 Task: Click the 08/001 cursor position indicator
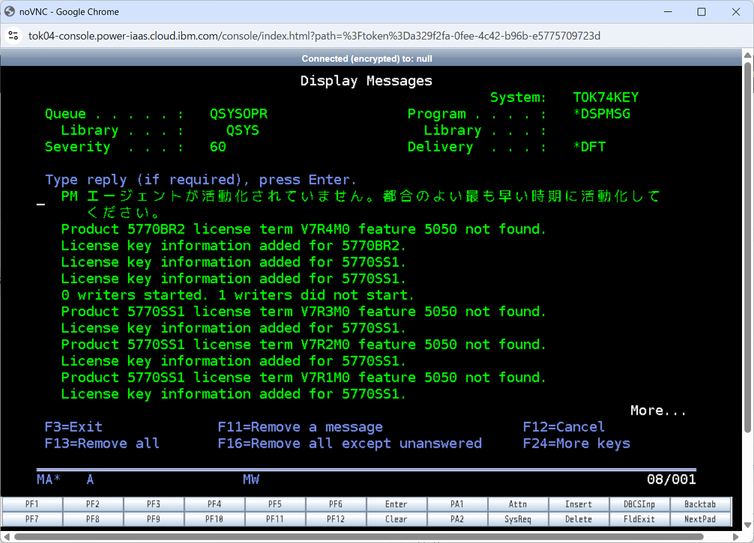(x=671, y=479)
